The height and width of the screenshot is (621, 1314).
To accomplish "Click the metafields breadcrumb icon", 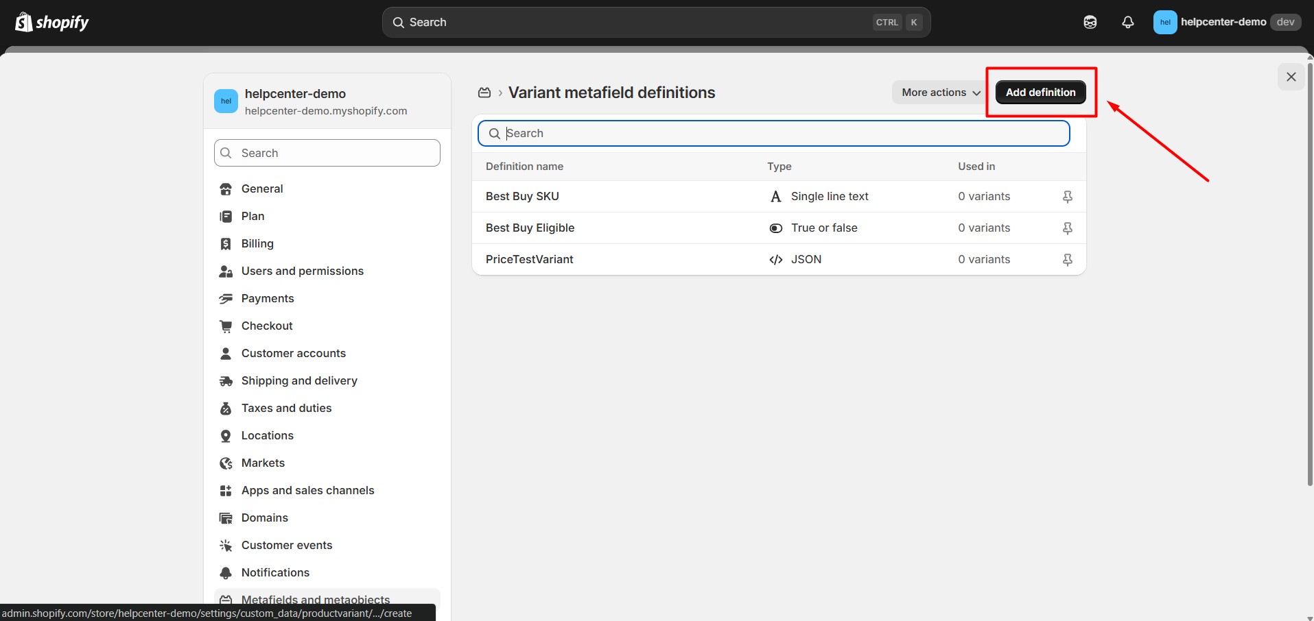I will [484, 93].
